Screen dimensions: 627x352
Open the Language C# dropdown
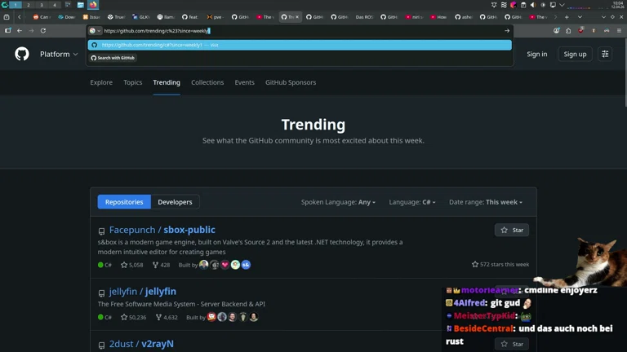(x=412, y=202)
